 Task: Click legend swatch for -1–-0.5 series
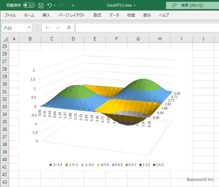click(82, 165)
